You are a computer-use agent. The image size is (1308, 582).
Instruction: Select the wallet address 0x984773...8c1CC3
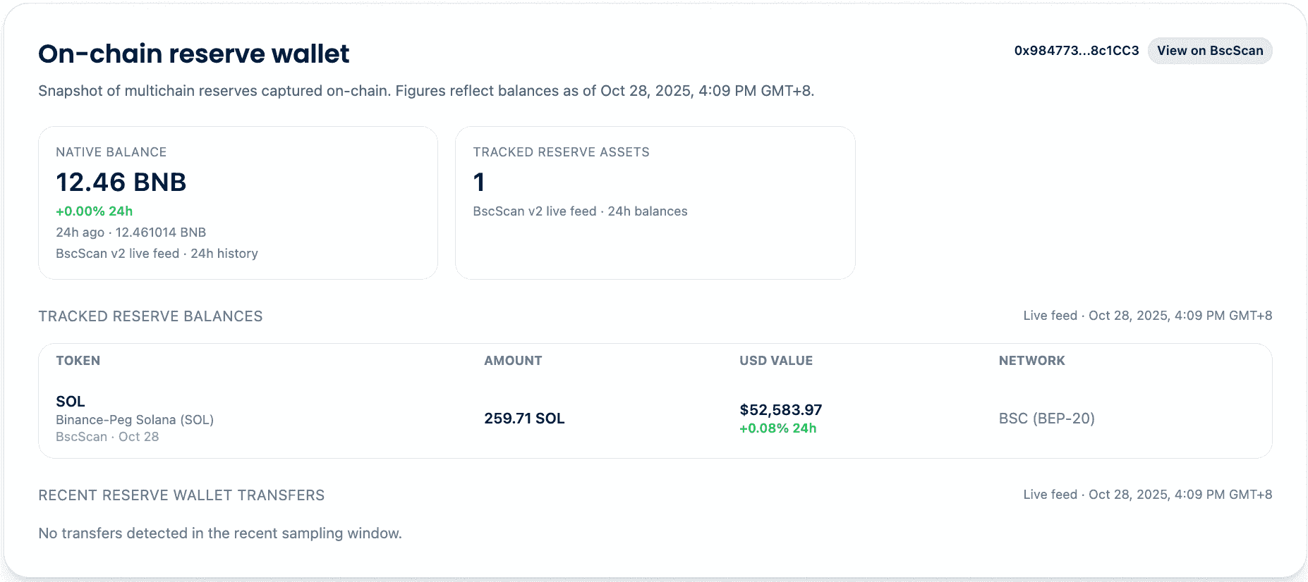1076,51
